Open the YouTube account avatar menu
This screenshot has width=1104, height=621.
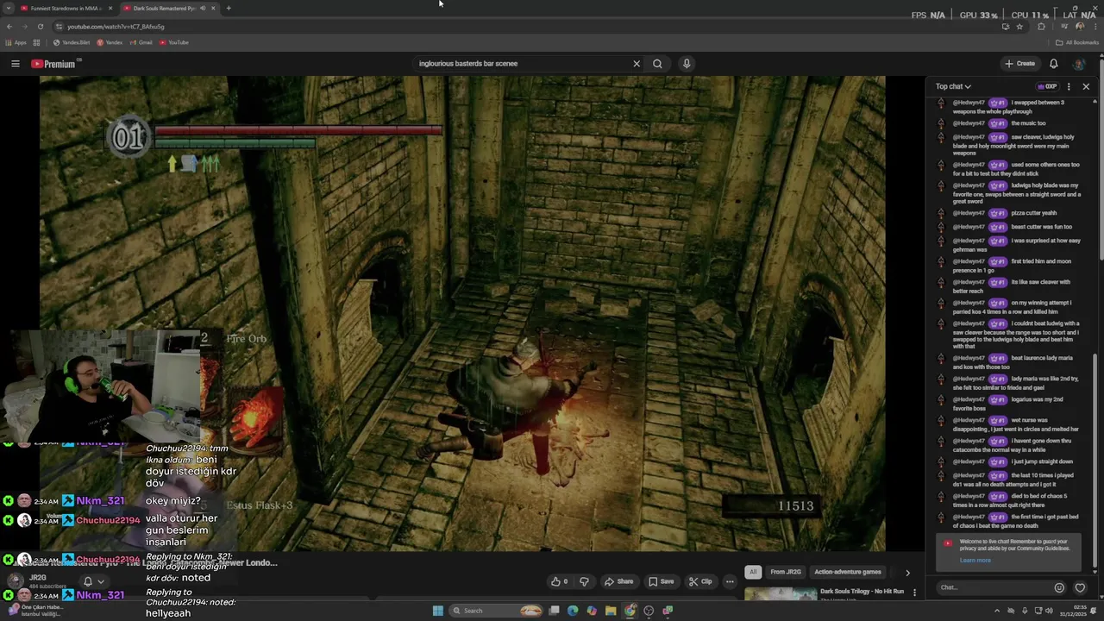click(1078, 64)
